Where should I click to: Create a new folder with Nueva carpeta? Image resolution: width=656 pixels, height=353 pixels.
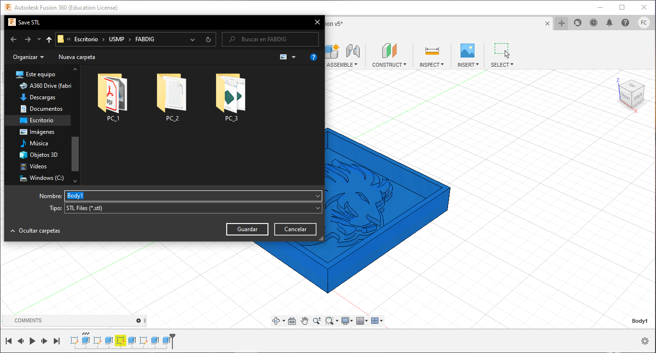[x=77, y=57]
